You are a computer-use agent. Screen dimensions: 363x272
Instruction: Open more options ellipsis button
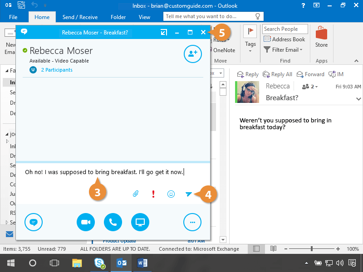point(192,222)
